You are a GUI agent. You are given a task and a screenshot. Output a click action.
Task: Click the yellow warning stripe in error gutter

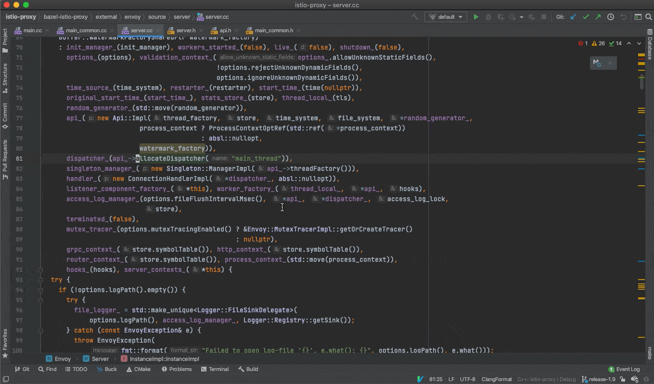coord(641,56)
